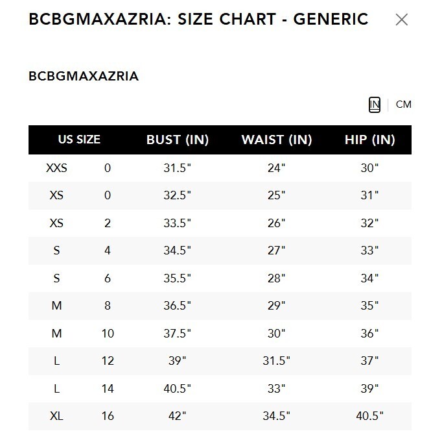
Task: Click the 40.5" hip value in XL row
Action: coord(369,416)
